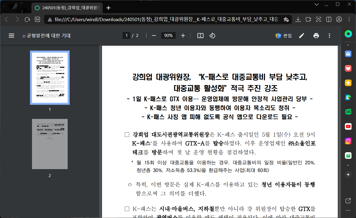Open the yellow star bookmarks sidebar panel

click(348, 83)
